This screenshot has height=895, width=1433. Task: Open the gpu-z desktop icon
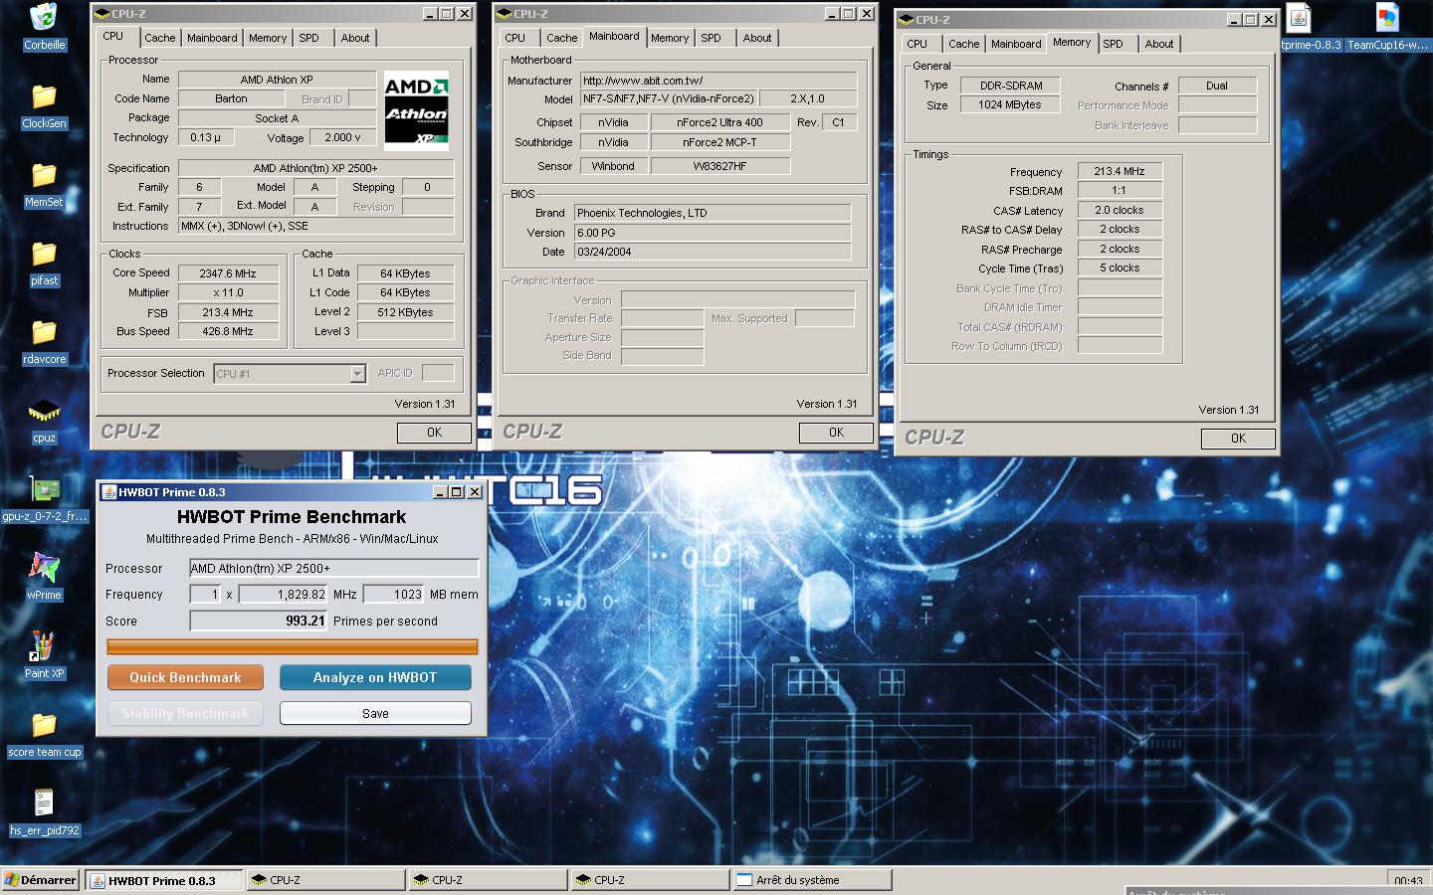point(44,489)
